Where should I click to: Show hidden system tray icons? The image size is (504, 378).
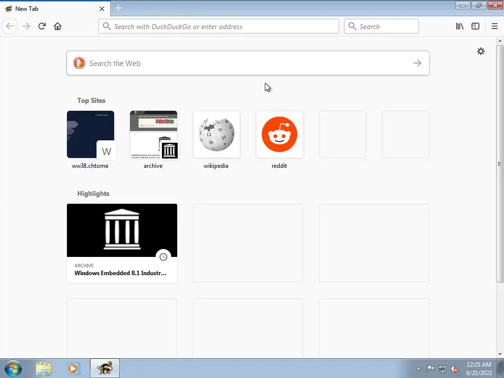418,369
